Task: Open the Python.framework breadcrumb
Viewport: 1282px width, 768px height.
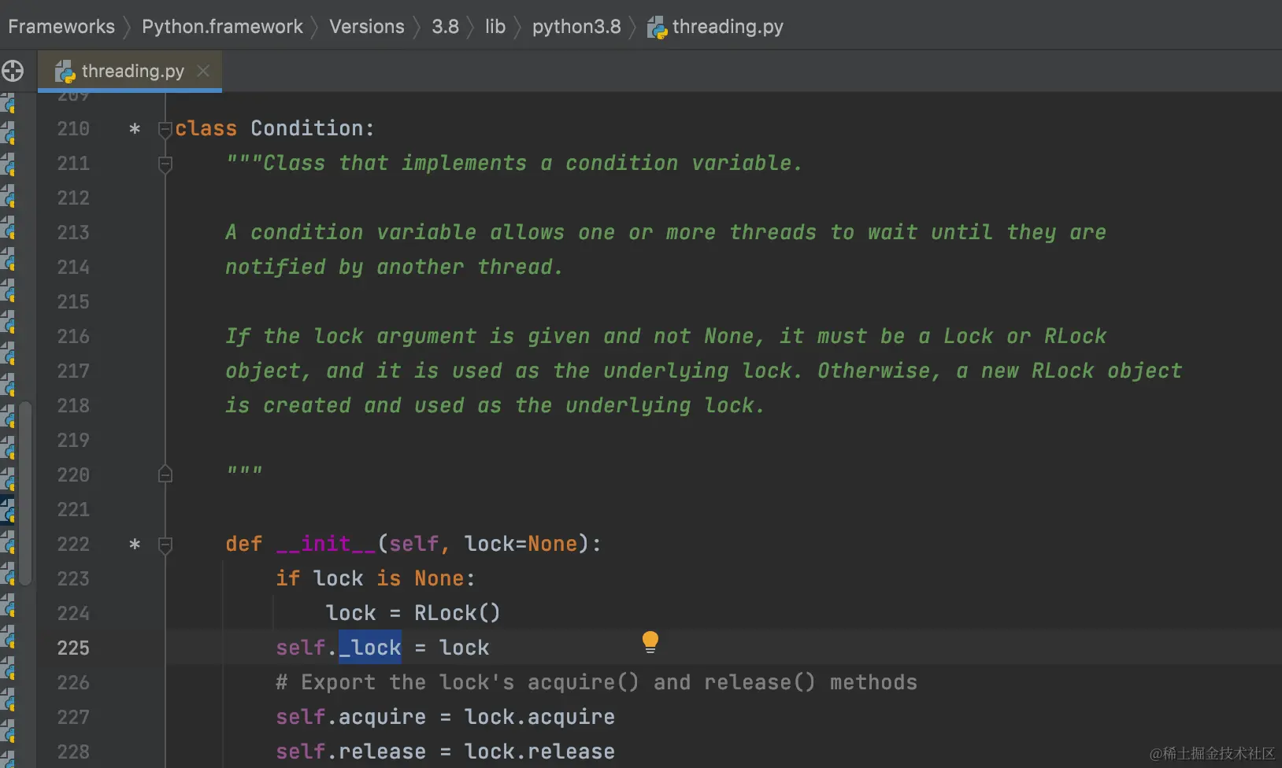Action: click(222, 27)
